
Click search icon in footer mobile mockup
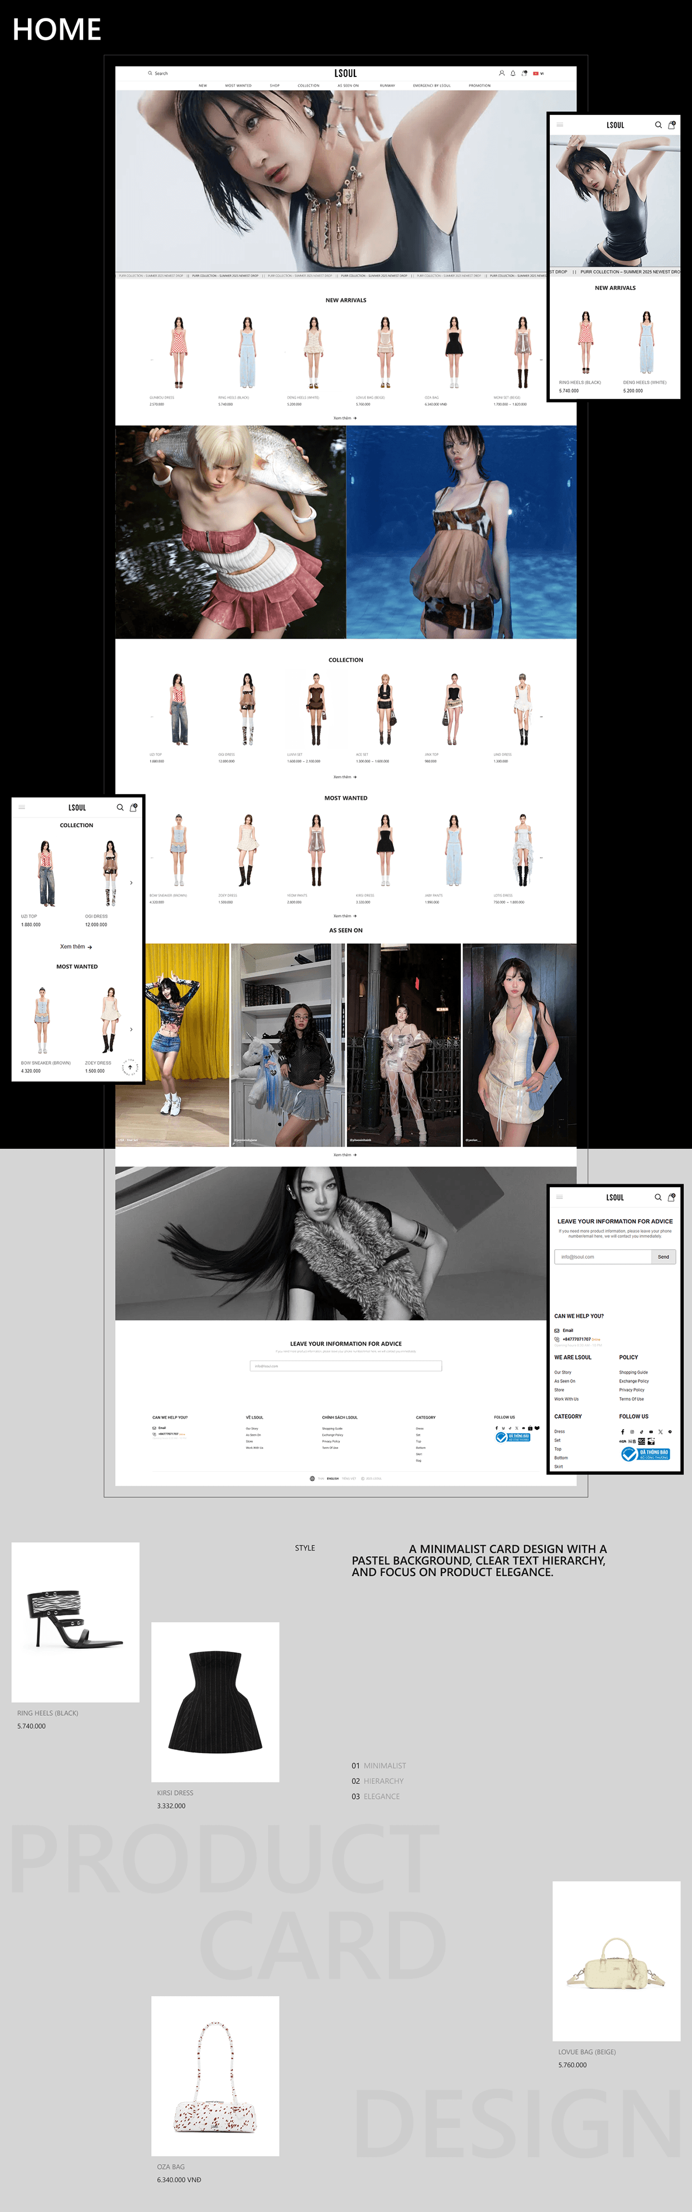pos(659,1197)
